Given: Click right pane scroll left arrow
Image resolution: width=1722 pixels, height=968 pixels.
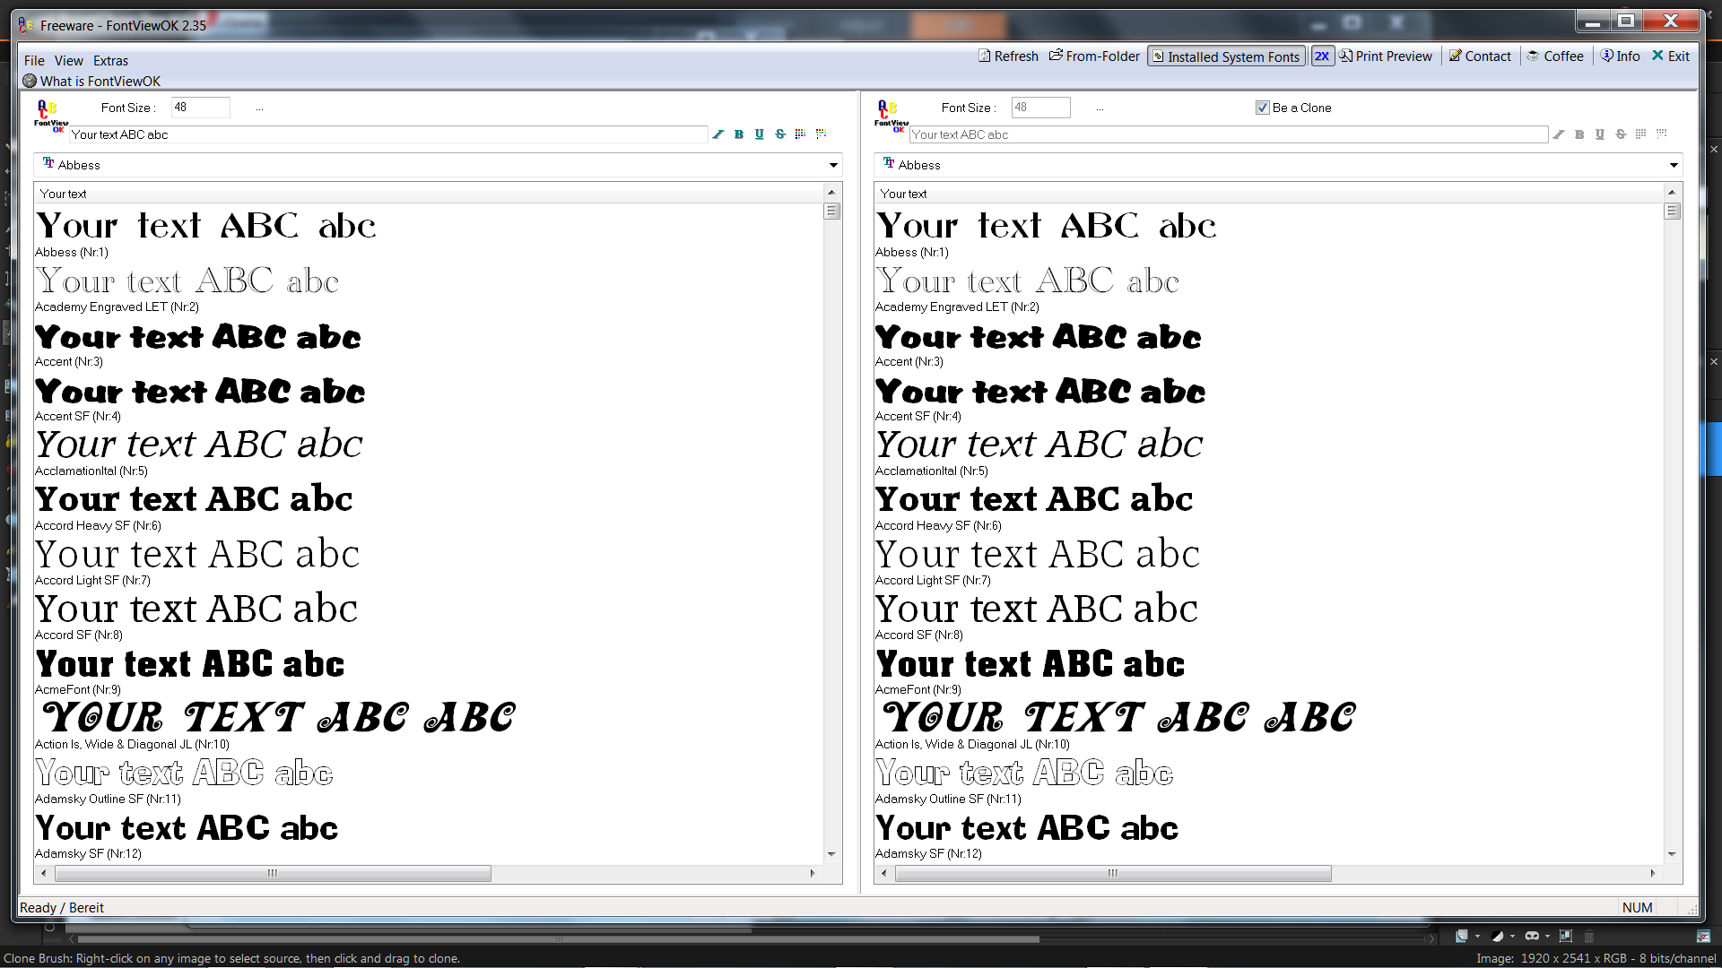Looking at the screenshot, I should click(x=884, y=873).
